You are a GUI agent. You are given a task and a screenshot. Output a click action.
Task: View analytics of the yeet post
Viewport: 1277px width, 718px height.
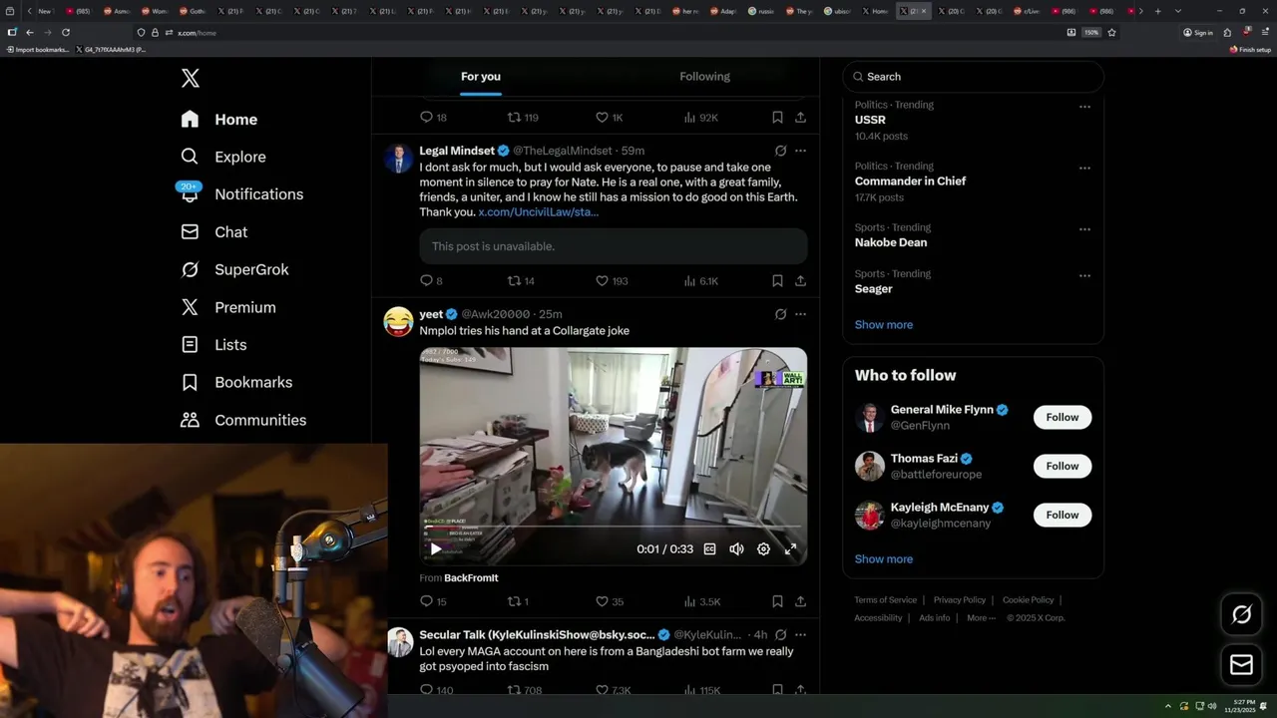click(701, 601)
